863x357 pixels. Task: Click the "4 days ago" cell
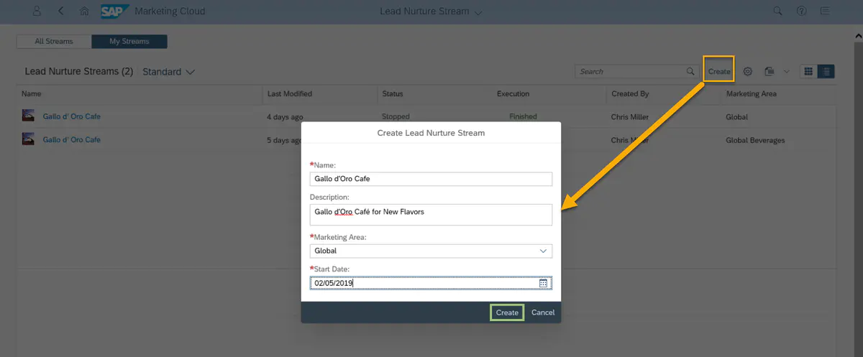(x=285, y=117)
